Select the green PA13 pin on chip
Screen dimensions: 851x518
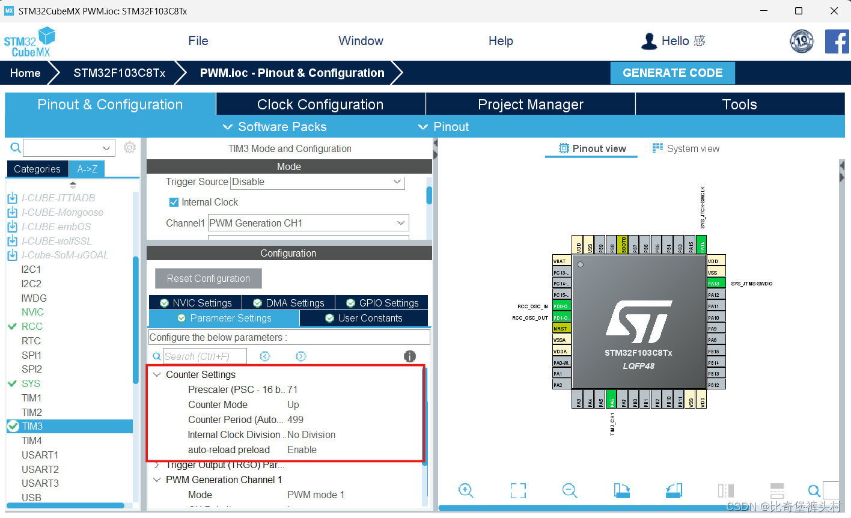coord(716,284)
